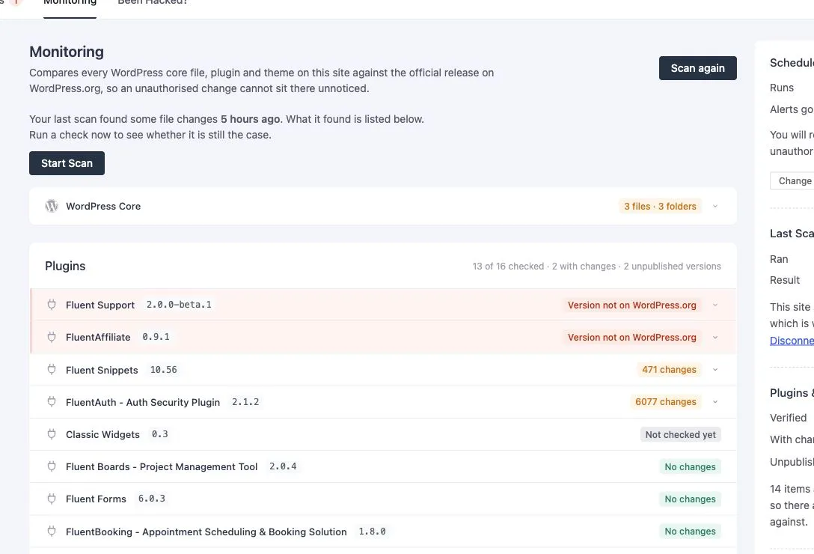
Task: Click version '6.0.3' of Fluent Forms
Action: [152, 499]
